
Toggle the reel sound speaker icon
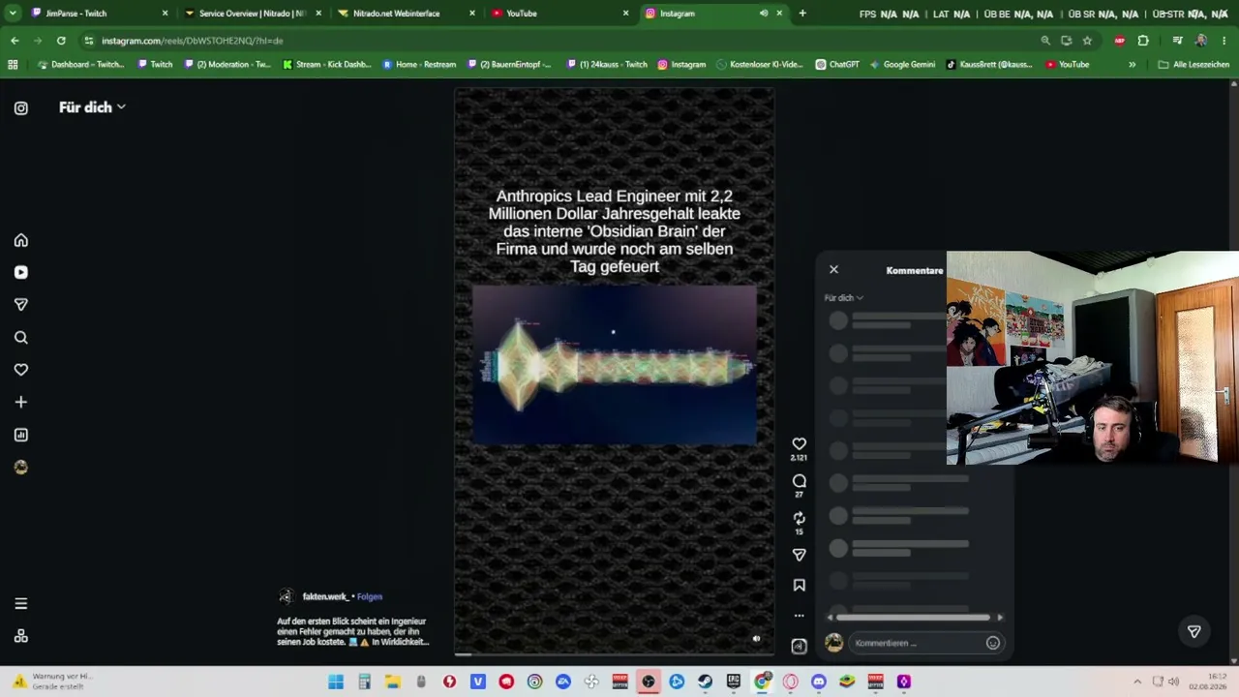[x=757, y=639]
